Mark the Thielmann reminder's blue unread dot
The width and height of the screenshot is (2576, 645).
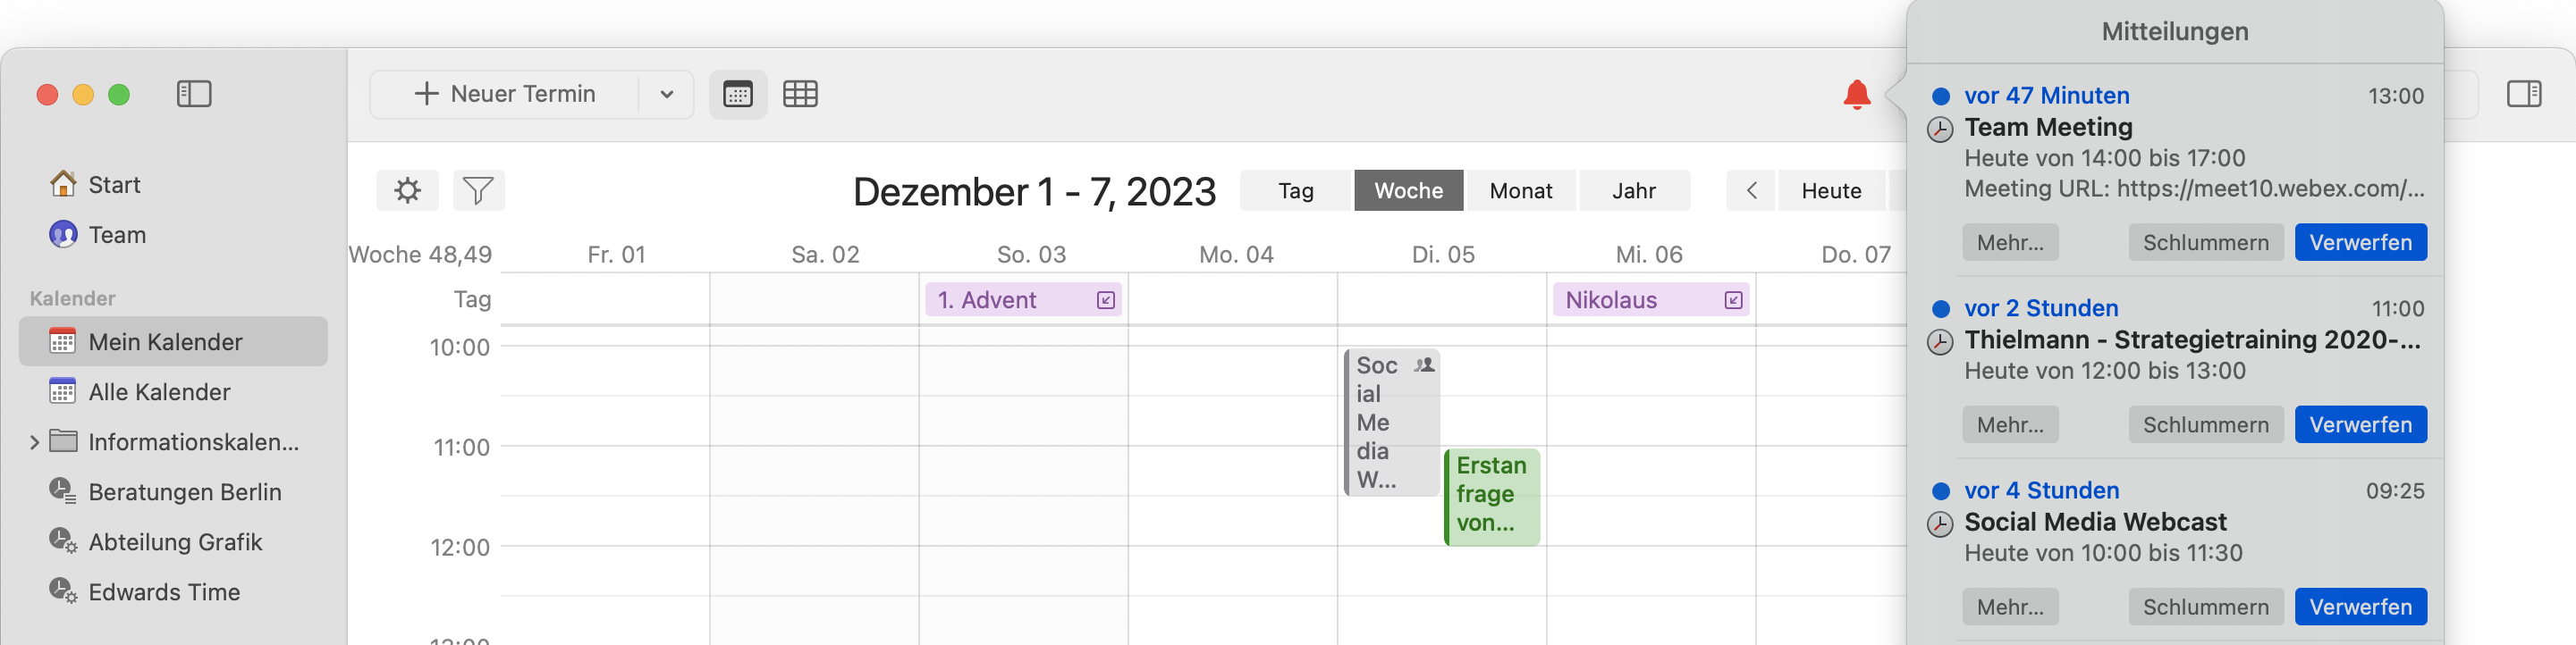(1940, 308)
